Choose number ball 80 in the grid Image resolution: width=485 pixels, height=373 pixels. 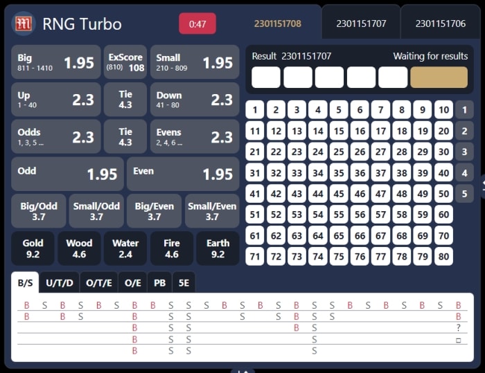pyautogui.click(x=443, y=257)
